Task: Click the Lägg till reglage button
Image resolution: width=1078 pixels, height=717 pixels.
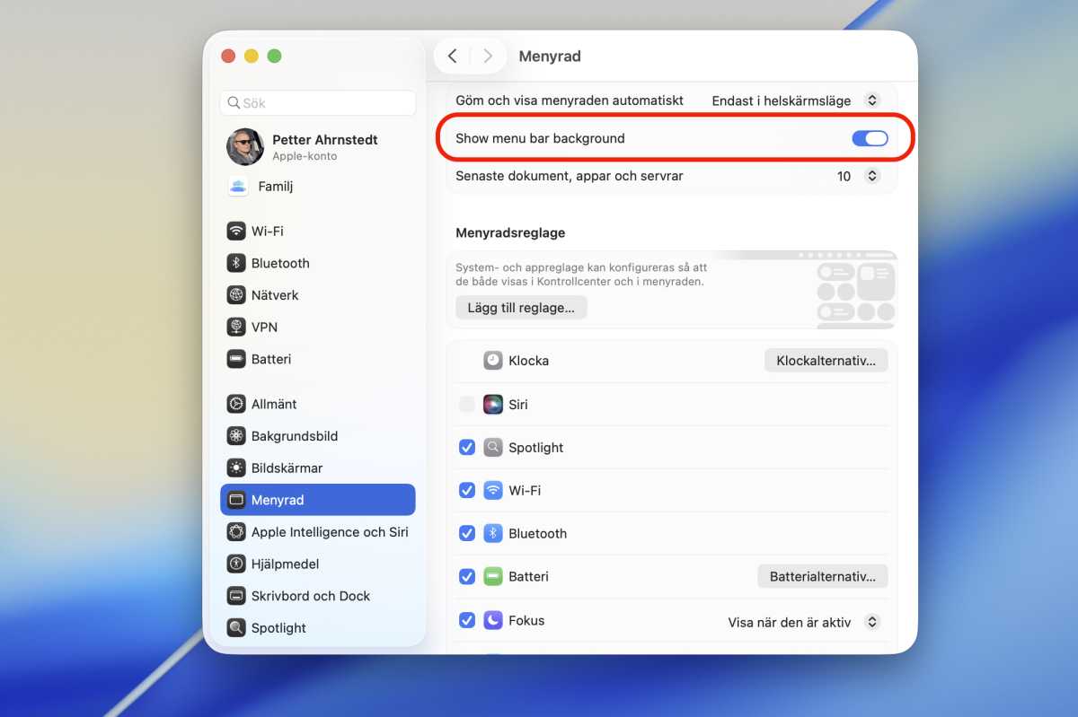Action: pos(521,307)
